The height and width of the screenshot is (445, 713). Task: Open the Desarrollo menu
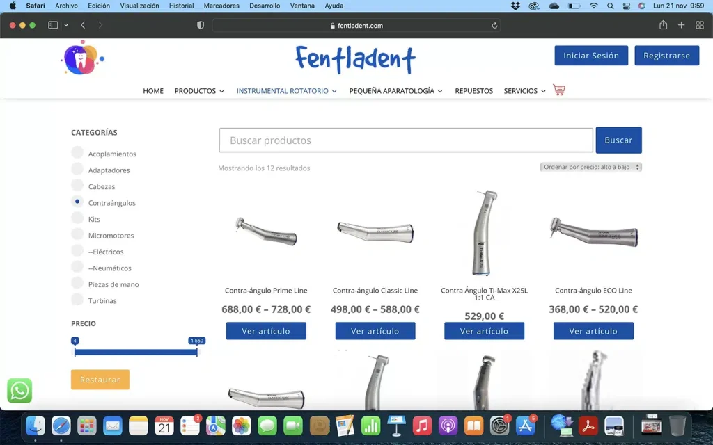click(265, 6)
